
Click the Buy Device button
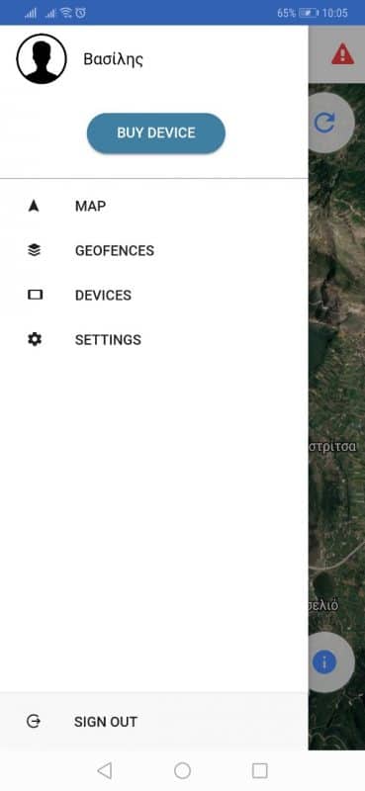pos(156,133)
